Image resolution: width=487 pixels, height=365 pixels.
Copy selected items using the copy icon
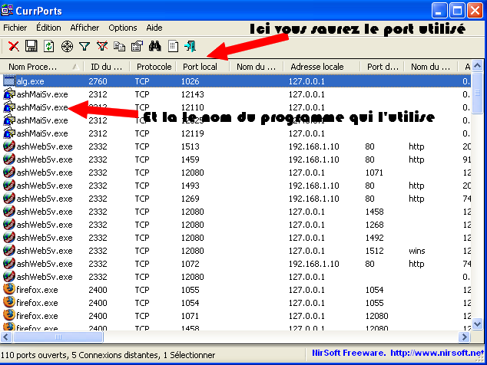[120, 47]
